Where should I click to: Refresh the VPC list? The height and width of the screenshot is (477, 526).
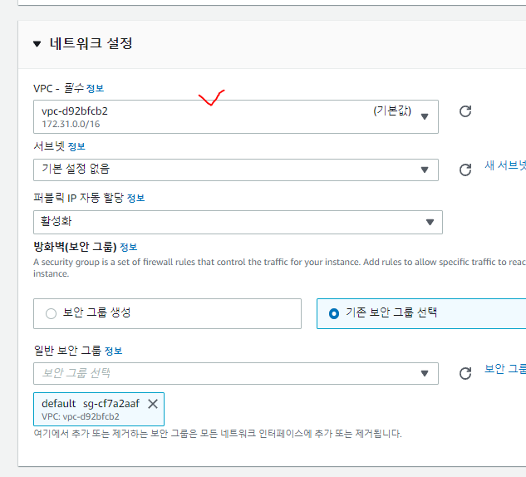[465, 111]
